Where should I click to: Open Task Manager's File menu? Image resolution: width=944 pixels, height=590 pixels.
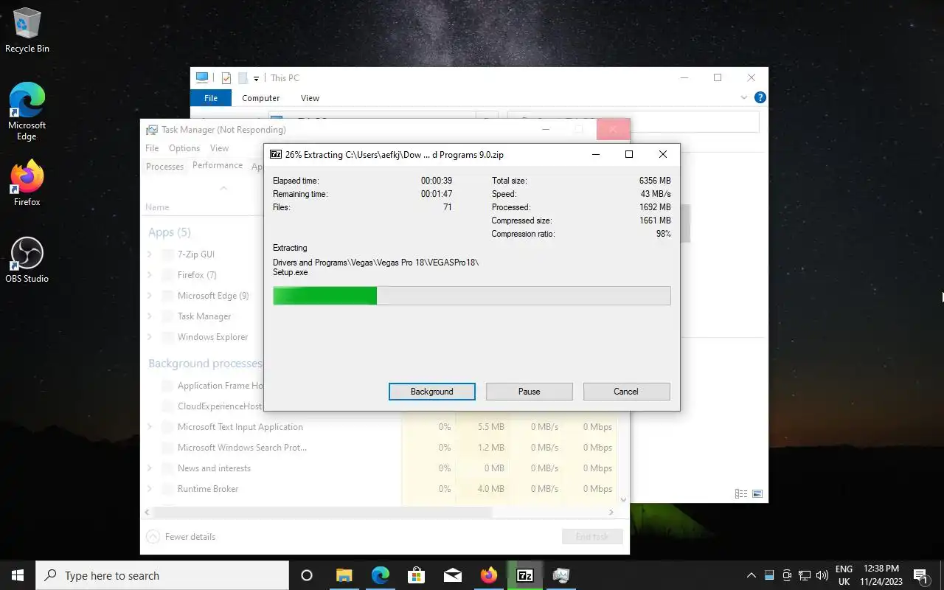[152, 148]
